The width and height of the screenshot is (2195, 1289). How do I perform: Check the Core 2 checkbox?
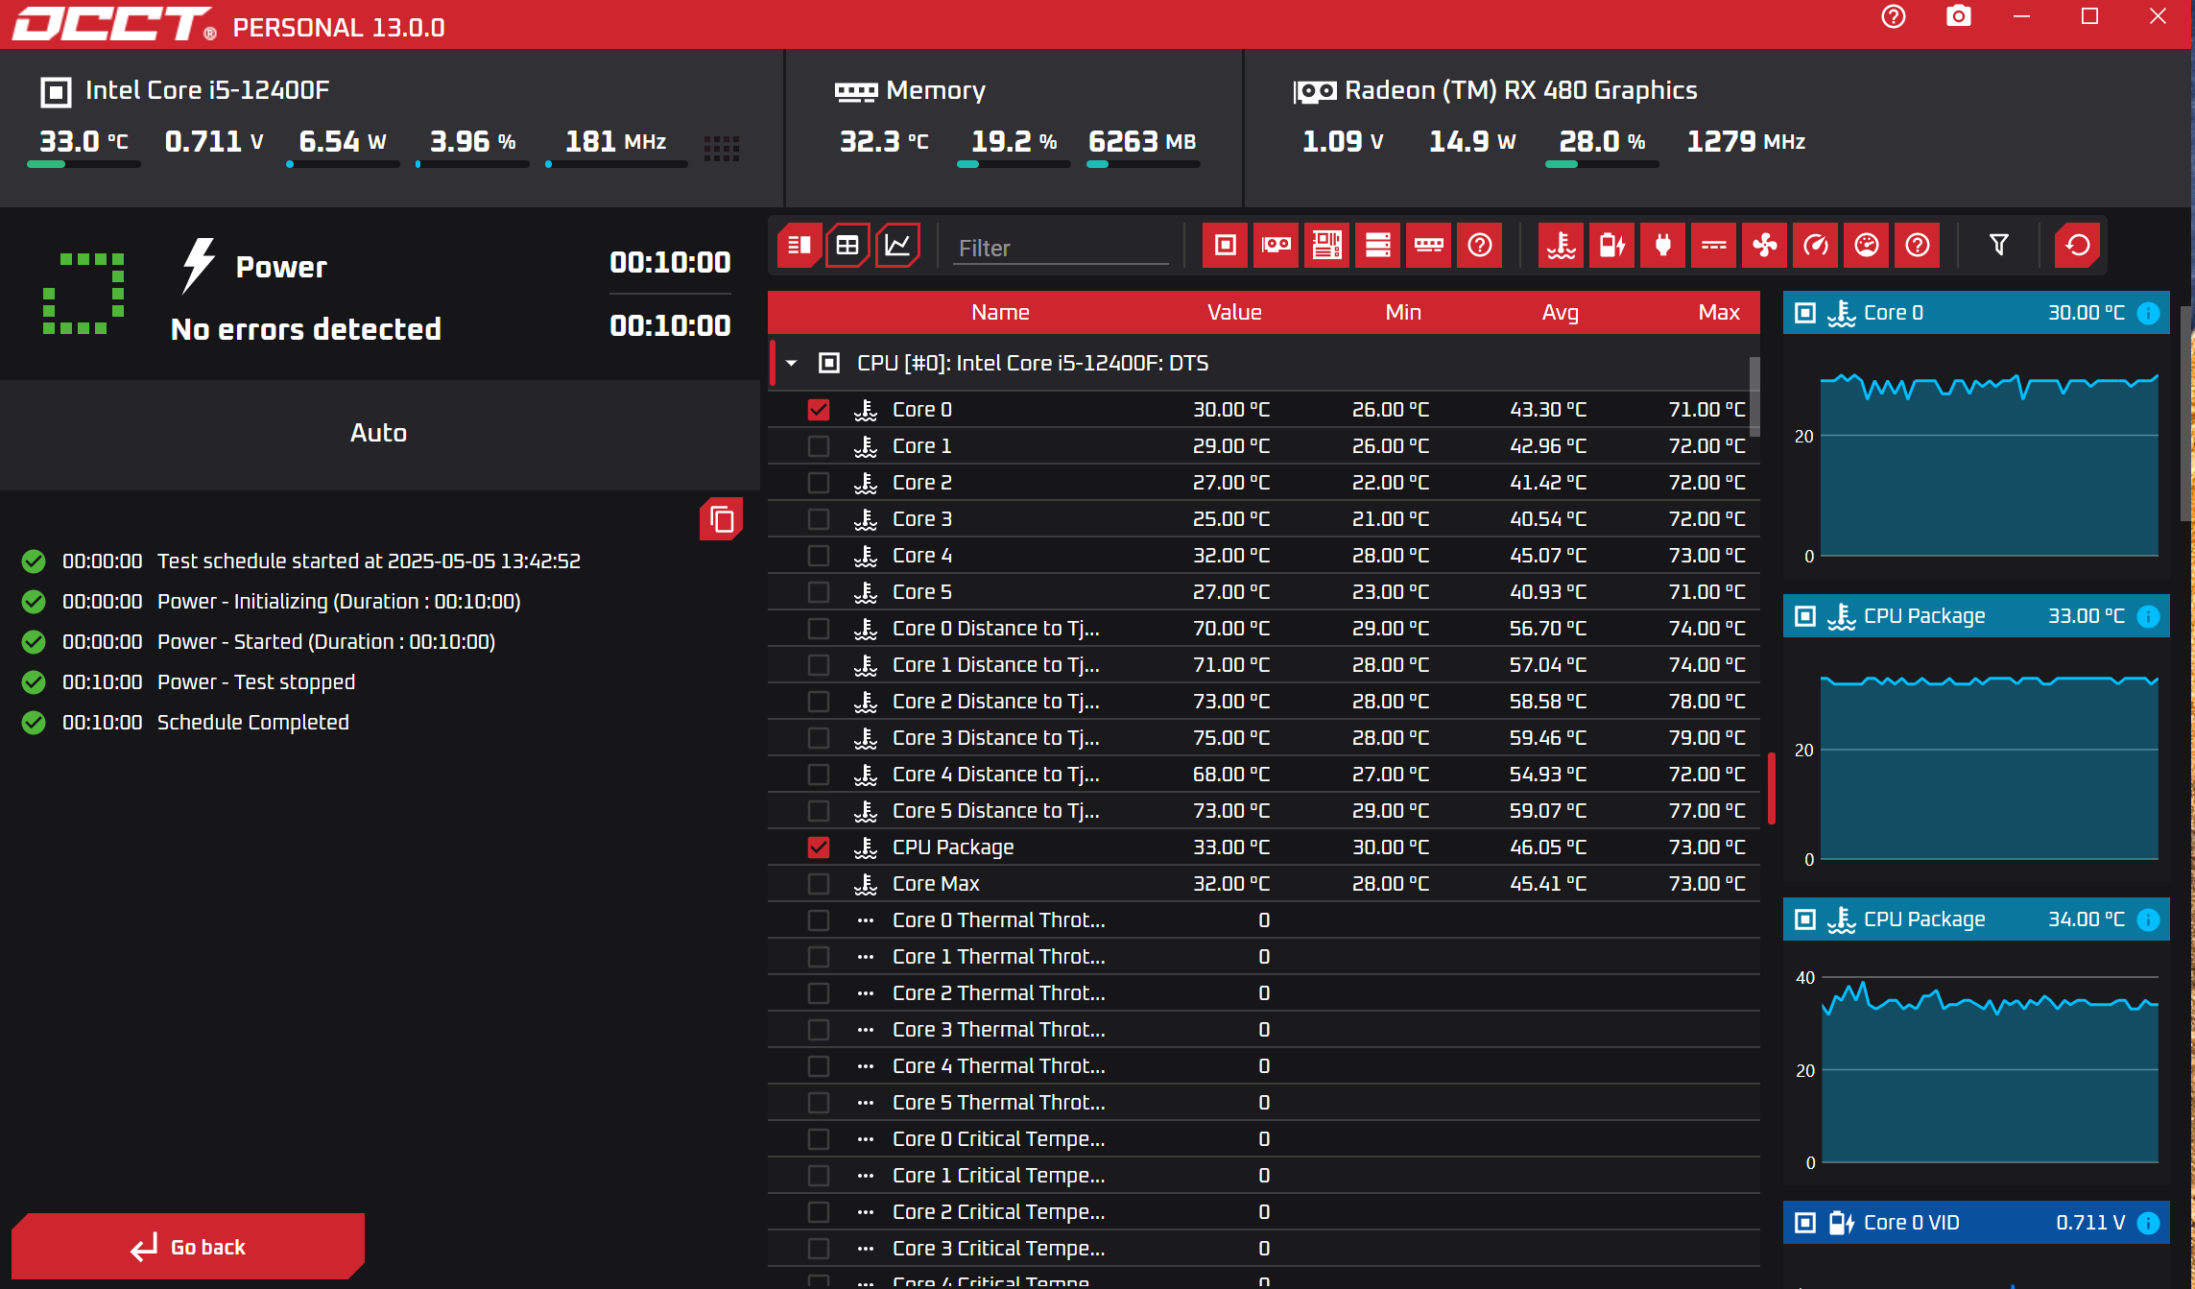tap(819, 483)
